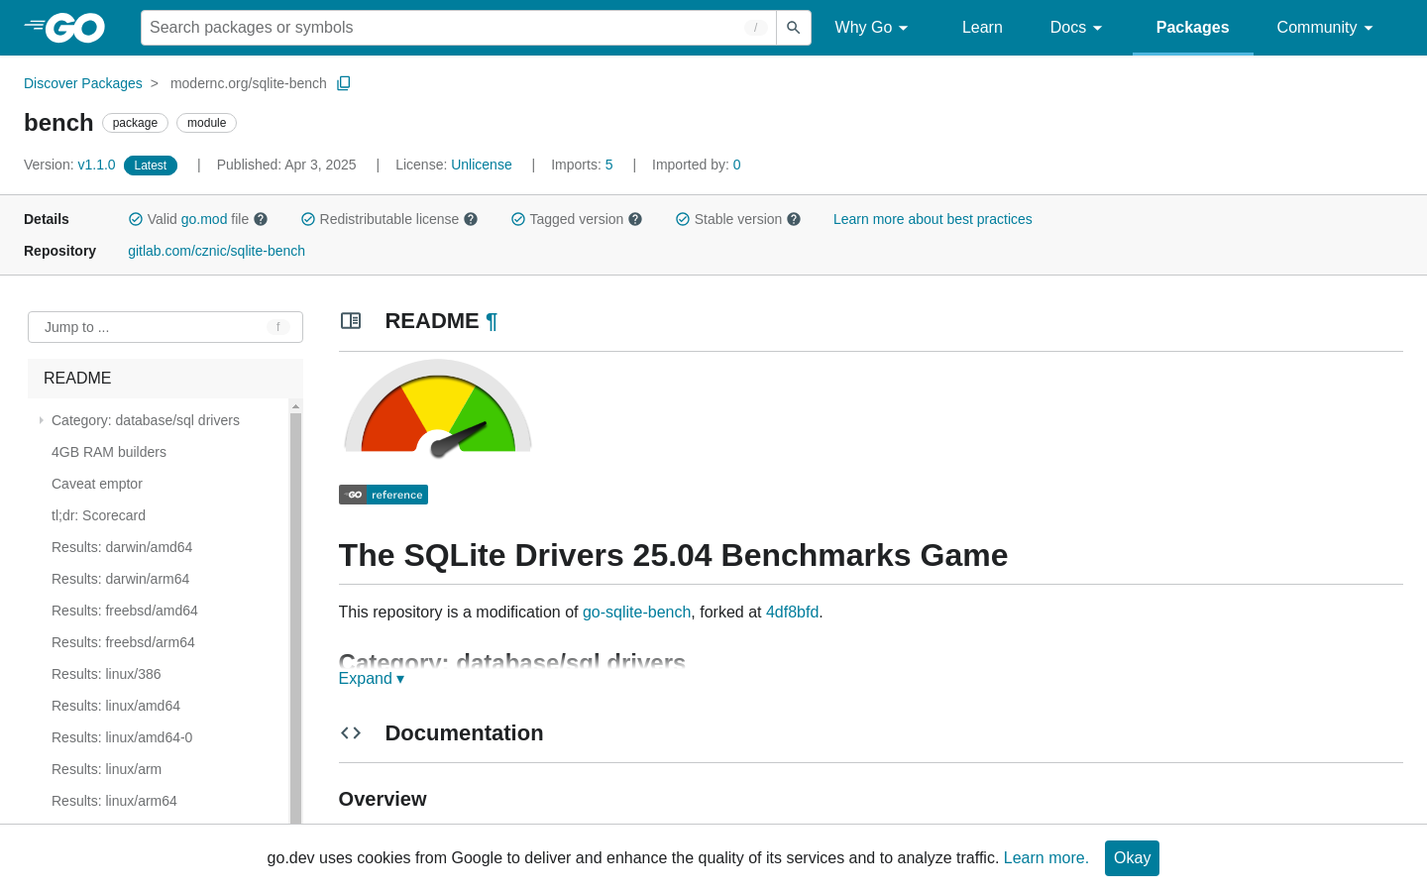This screenshot has width=1427, height=892.
Task: Open the Learn menu item
Action: tap(982, 28)
